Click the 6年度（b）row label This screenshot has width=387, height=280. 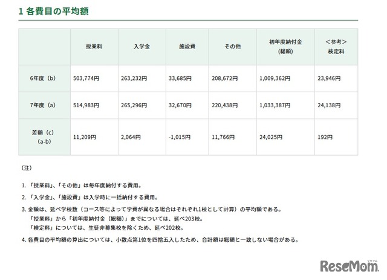(x=44, y=78)
